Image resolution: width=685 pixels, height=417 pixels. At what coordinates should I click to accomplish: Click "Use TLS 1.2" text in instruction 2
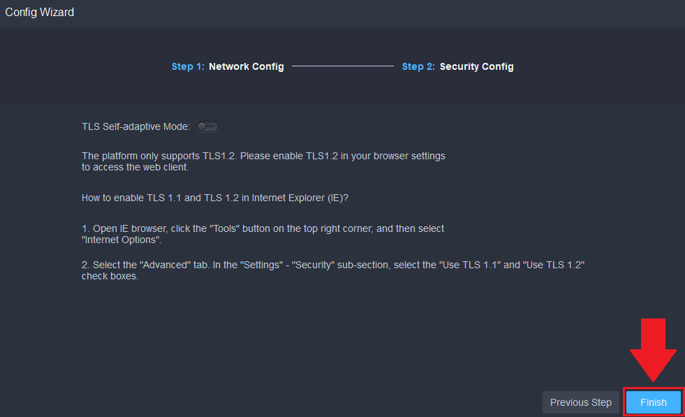[x=554, y=265]
